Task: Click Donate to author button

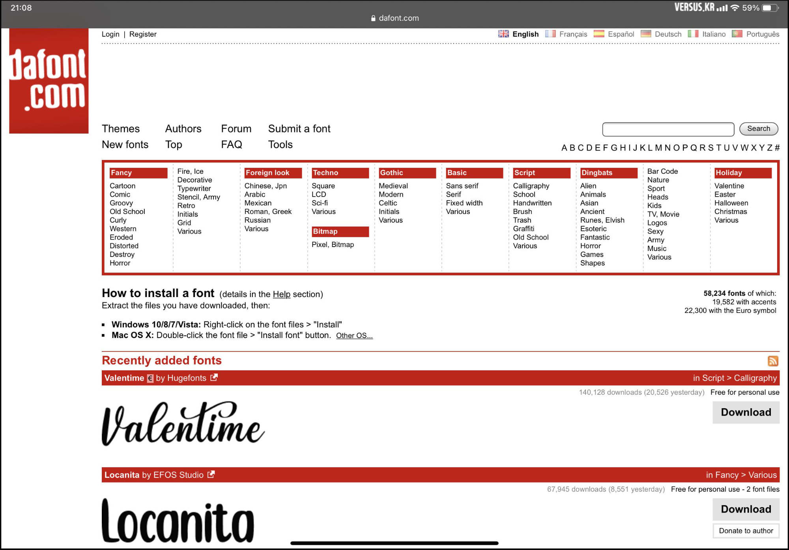Action: tap(746, 531)
